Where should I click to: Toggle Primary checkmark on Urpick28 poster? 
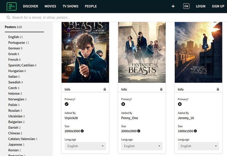pos(66,104)
